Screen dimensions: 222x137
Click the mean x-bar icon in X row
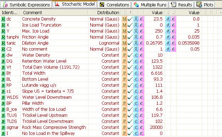coord(136,25)
